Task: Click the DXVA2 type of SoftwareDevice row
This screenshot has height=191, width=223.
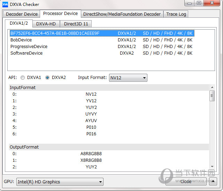Action: pos(127,53)
